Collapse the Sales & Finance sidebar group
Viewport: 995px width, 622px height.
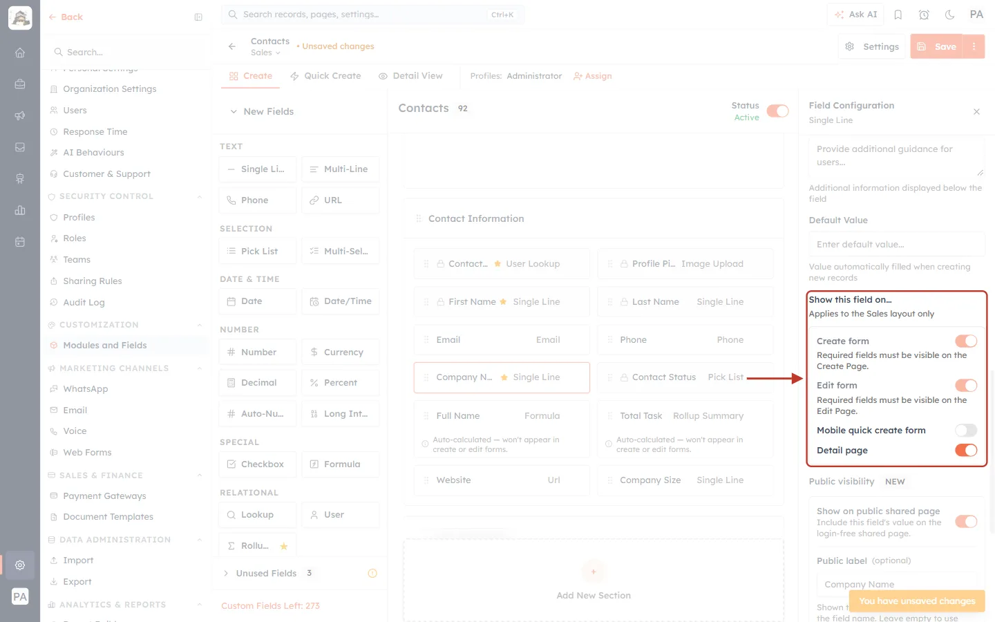200,475
